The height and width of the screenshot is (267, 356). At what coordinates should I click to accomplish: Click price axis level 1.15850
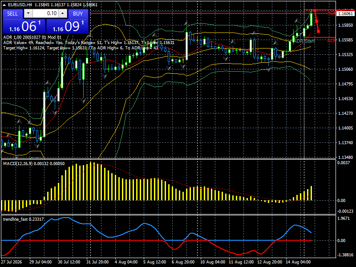point(346,25)
